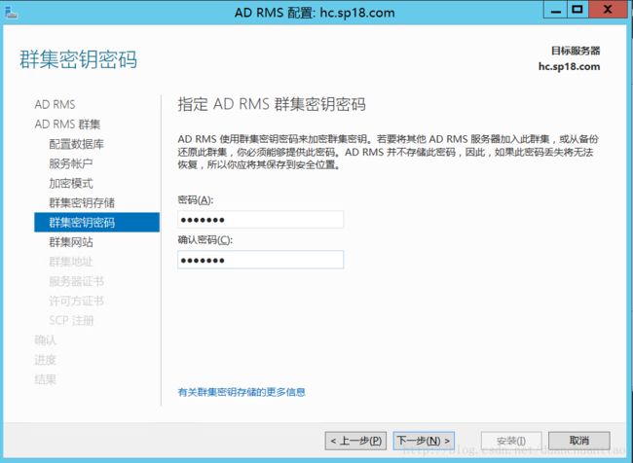This screenshot has width=633, height=463.
Task: Click heading 指定 AD RMS 群集密钥密码
Action: 272,104
